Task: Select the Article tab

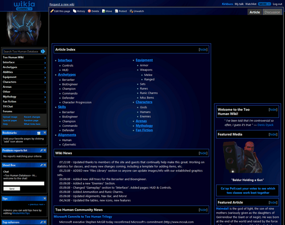Action: (255, 12)
